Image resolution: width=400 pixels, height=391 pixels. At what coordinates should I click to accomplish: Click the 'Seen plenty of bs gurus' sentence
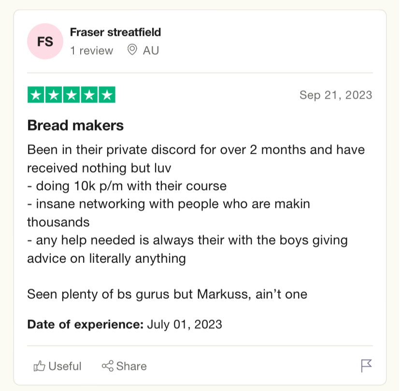point(167,294)
